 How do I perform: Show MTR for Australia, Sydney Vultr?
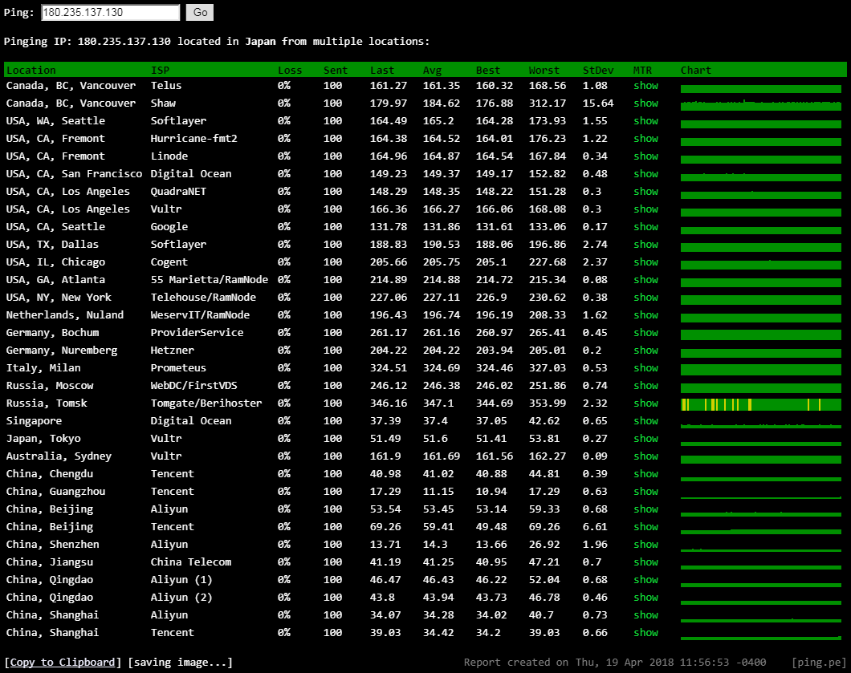click(x=645, y=456)
